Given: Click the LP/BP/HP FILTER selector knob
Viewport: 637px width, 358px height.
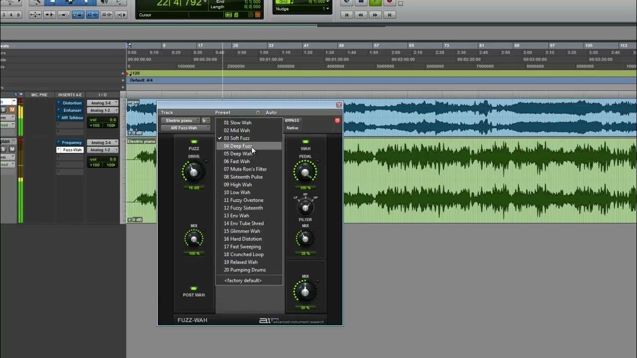Looking at the screenshot, I should click(x=306, y=206).
